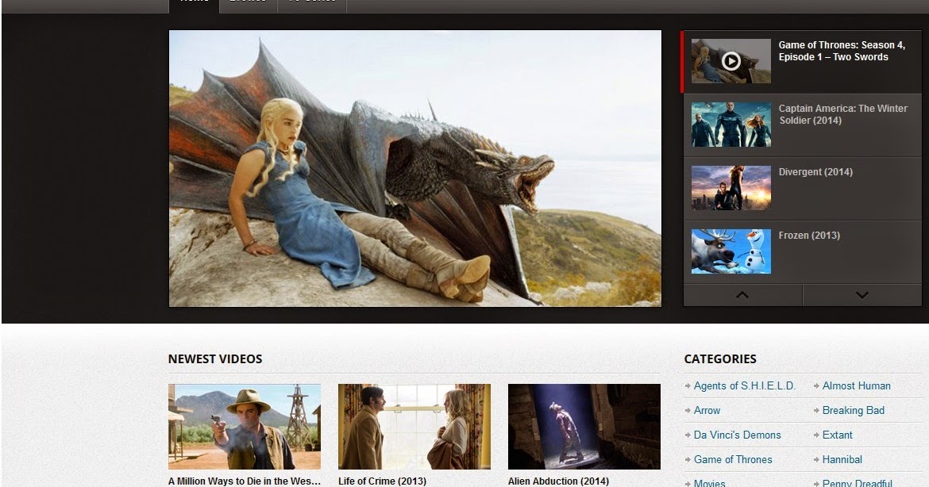Image resolution: width=929 pixels, height=487 pixels.
Task: Select the Captain America playlist thumbnail
Action: tap(731, 125)
